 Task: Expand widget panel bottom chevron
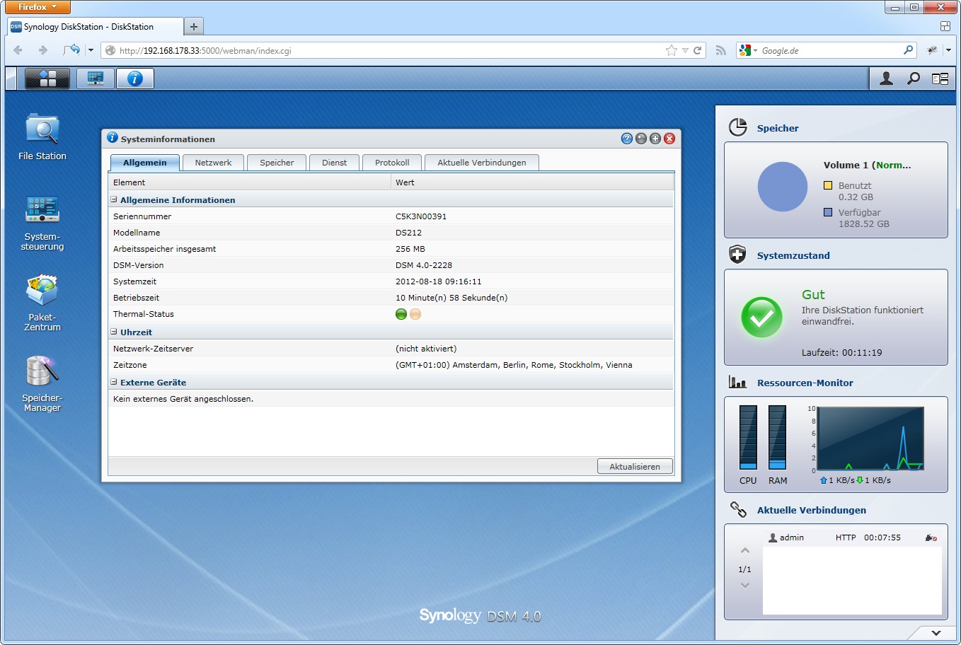936,633
